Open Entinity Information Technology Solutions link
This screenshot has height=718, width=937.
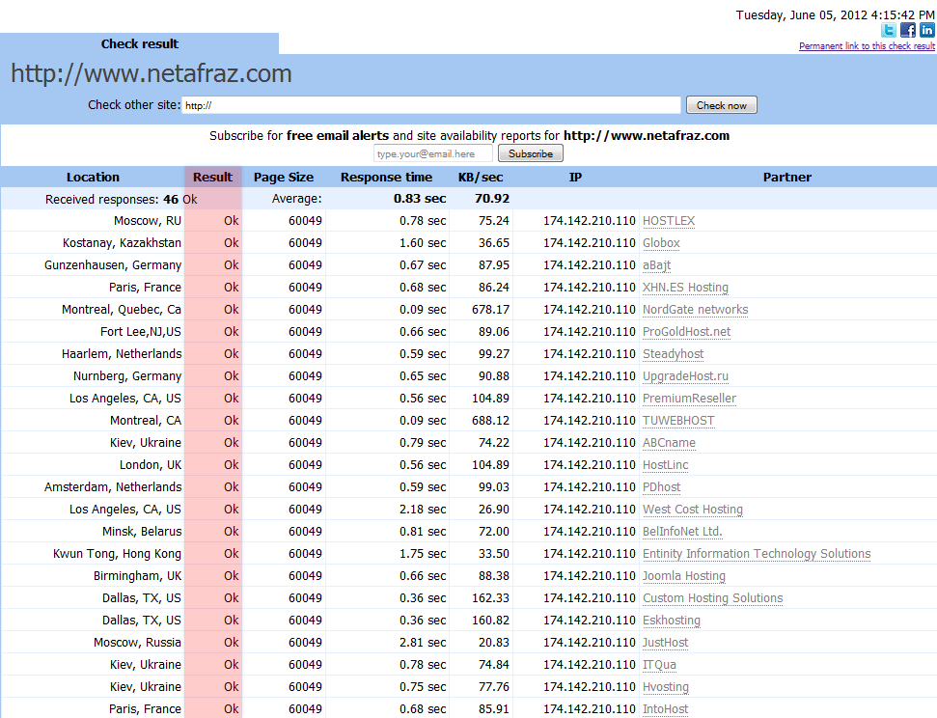[x=757, y=554]
